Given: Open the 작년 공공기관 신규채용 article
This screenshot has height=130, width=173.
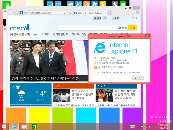Looking at the screenshot, I should tap(82, 95).
